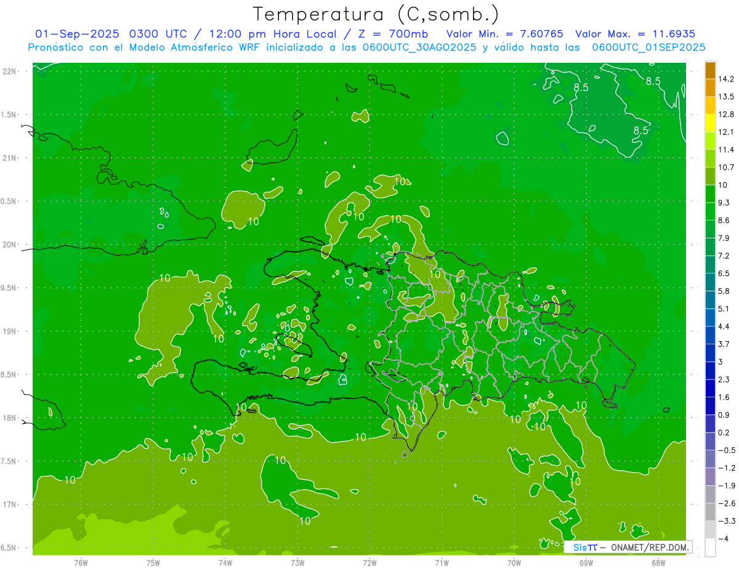This screenshot has height=571, width=739.
Task: Click the color scale value "12.8"
Action: 727,115
